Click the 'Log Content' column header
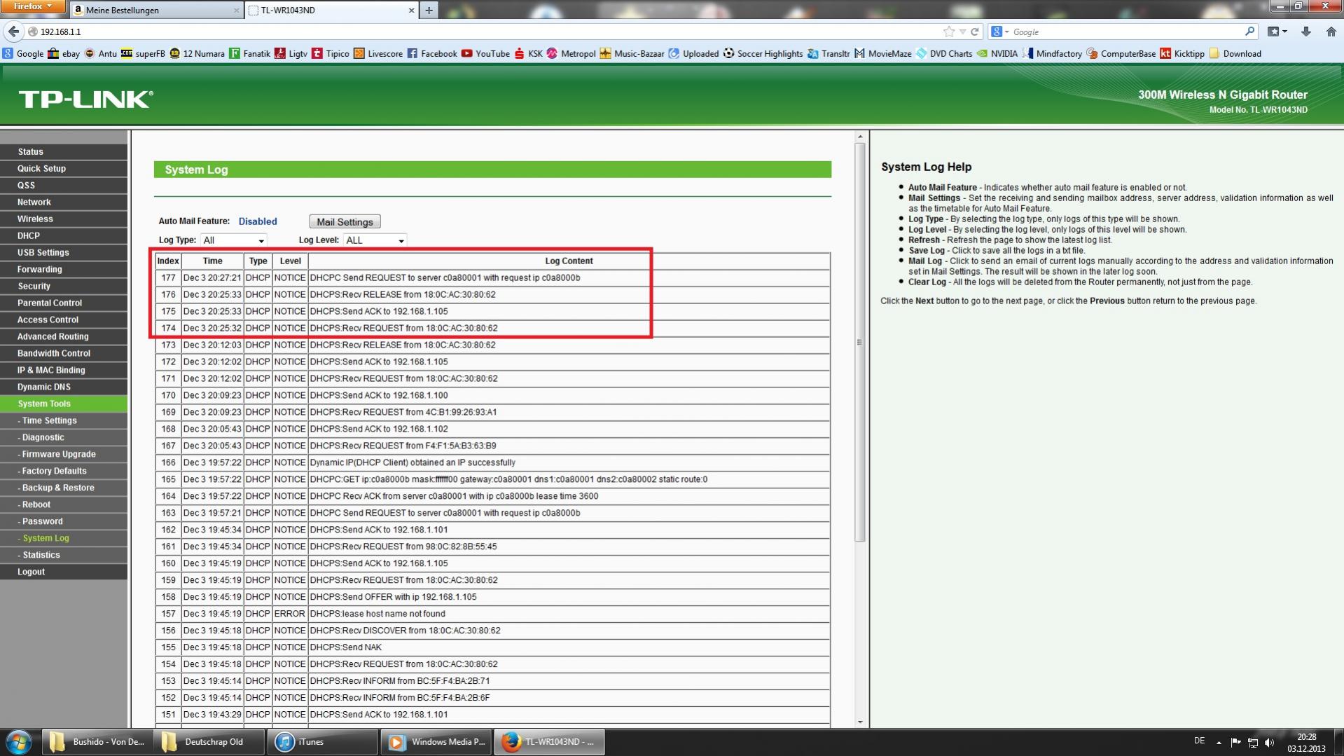1344x756 pixels. 569,261
